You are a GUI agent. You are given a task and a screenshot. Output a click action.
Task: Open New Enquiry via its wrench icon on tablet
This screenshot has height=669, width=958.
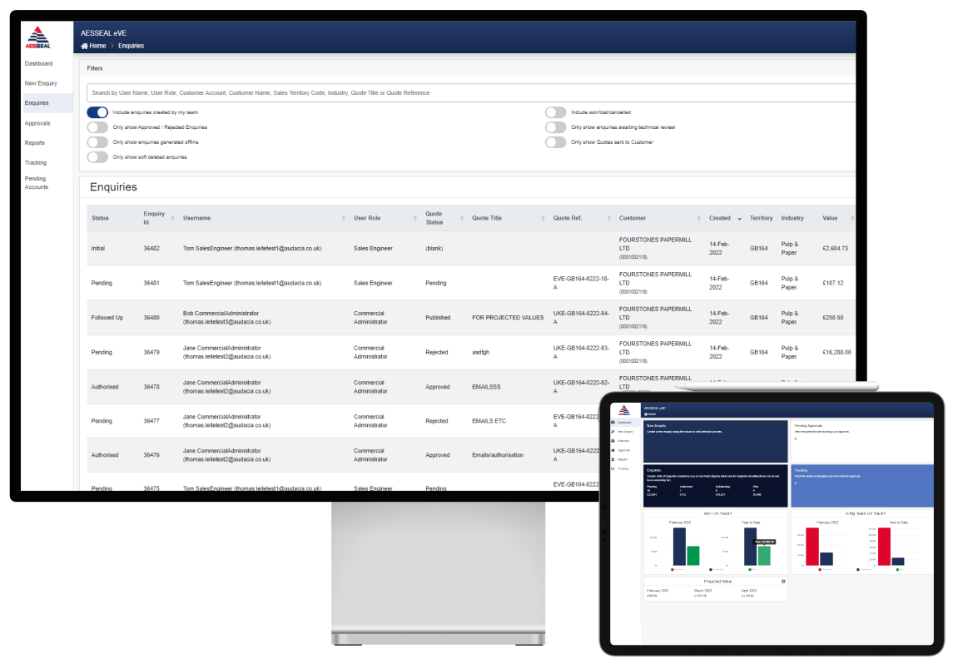coord(613,431)
